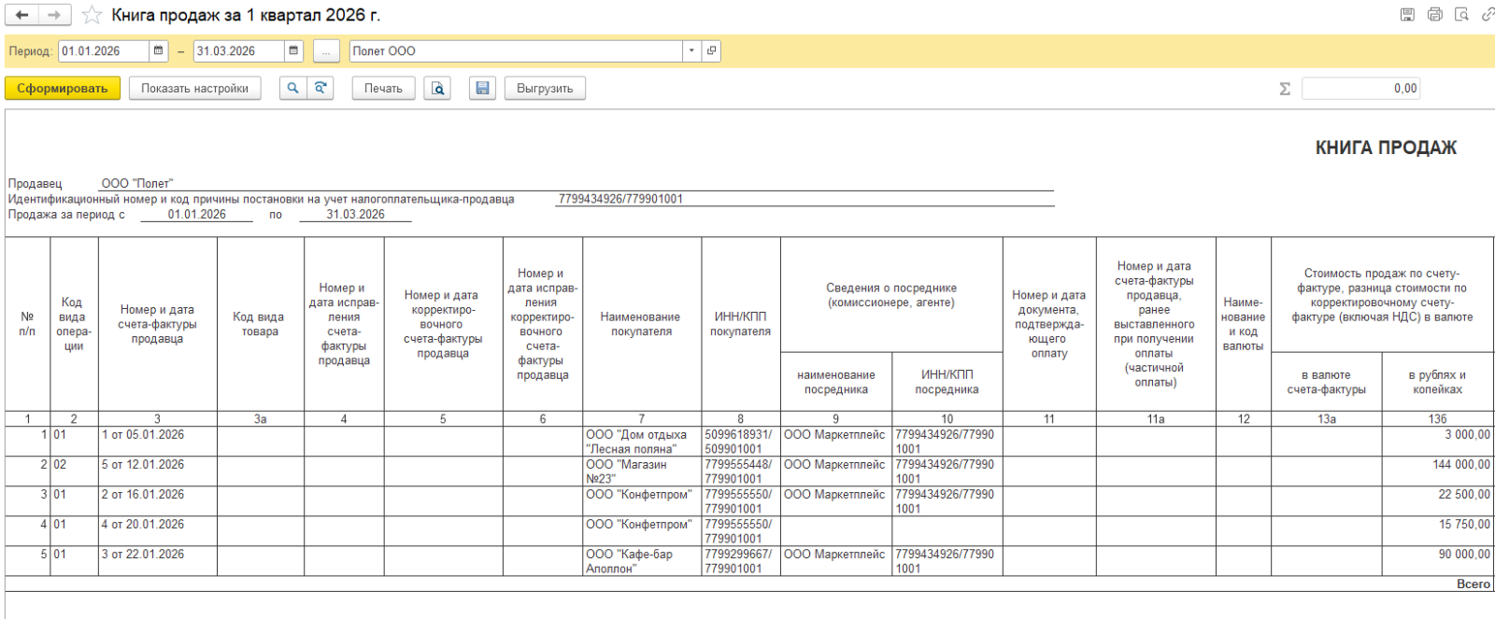Click the find next search icon
The width and height of the screenshot is (1495, 619).
tap(320, 89)
